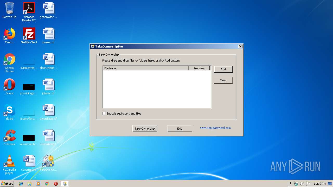333x187 pixels.
Task: Open the TakeOwner... desktop shortcut
Action: [48, 163]
